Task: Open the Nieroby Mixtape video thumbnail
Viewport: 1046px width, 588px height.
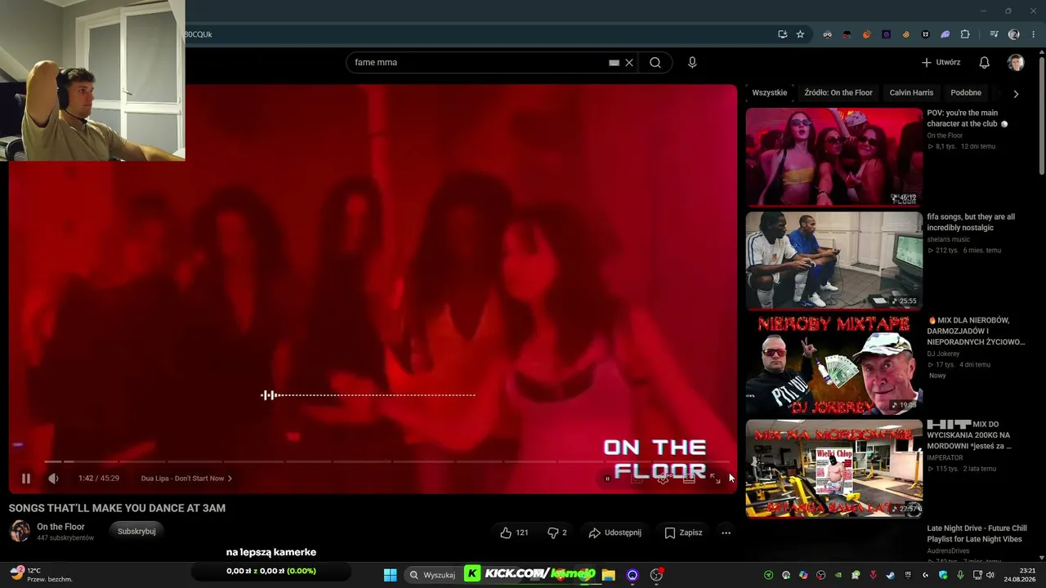Action: (x=834, y=364)
